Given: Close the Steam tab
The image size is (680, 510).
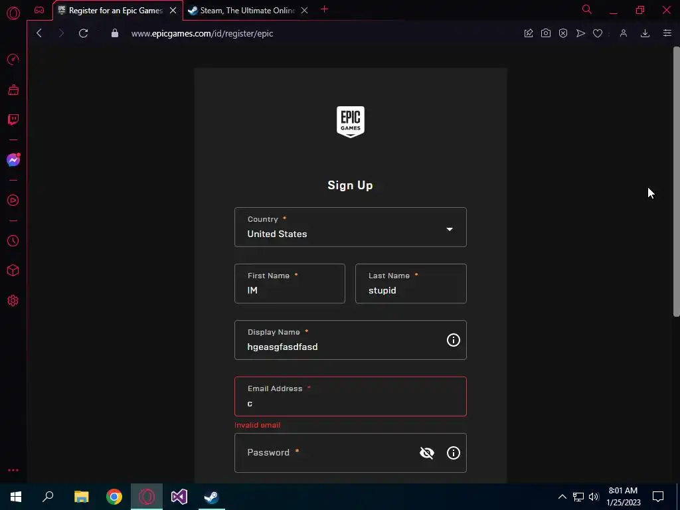Looking at the screenshot, I should (x=304, y=11).
